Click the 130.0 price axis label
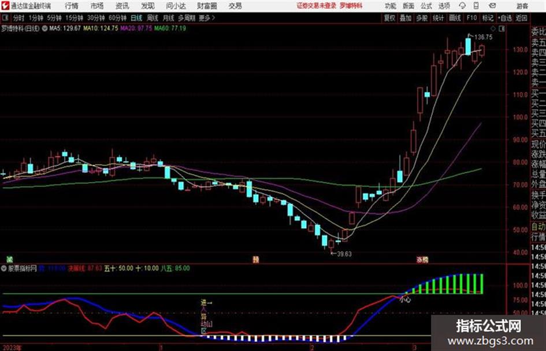This screenshot has width=546, height=351. (x=520, y=50)
